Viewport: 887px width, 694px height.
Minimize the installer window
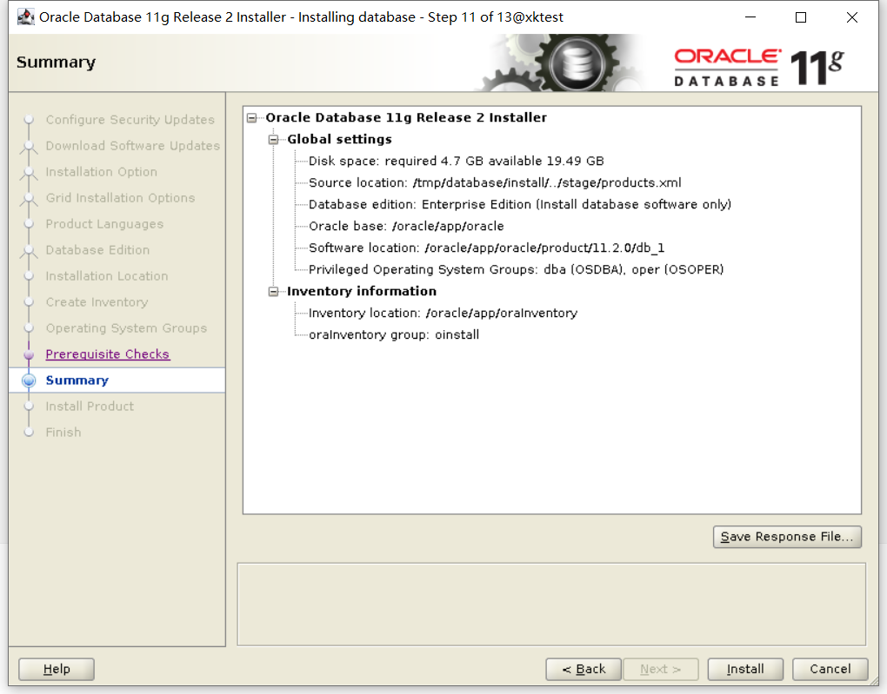[750, 17]
